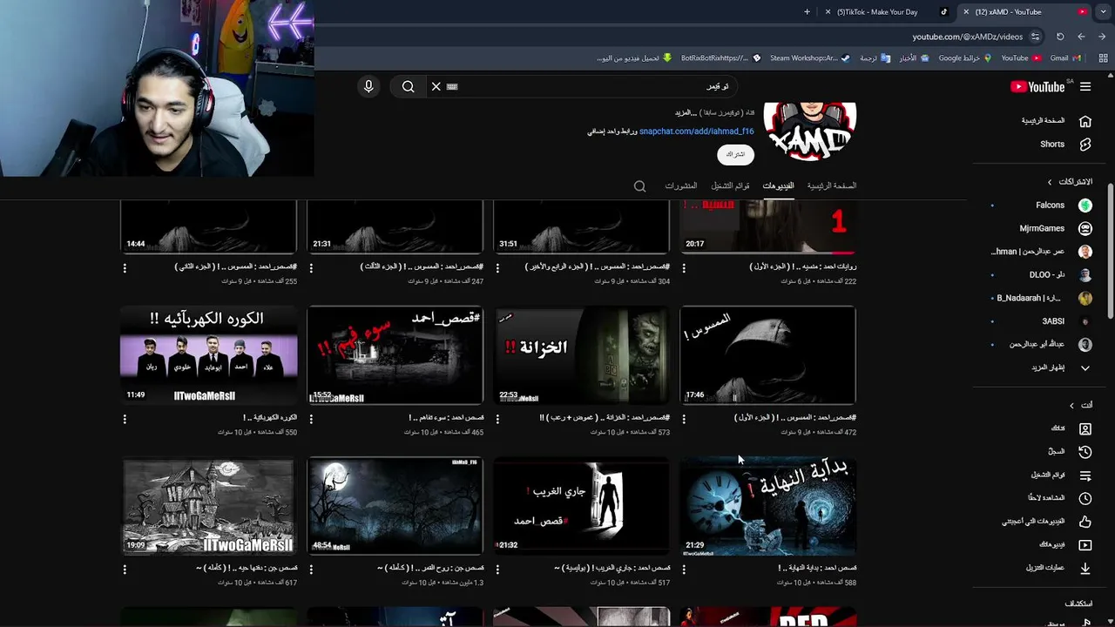Open sidebar playlists قوائم التشغيل
The width and height of the screenshot is (1115, 627).
(1060, 475)
